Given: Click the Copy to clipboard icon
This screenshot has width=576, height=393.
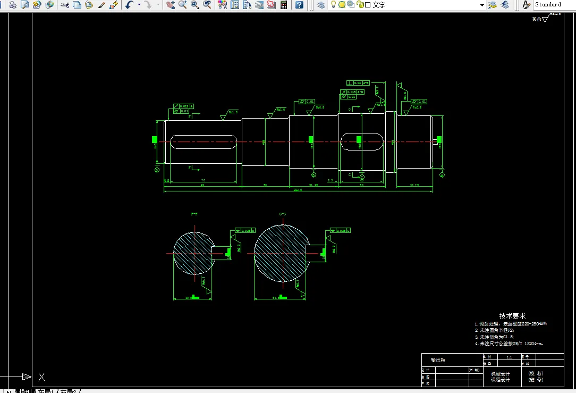Looking at the screenshot, I should [77, 5].
